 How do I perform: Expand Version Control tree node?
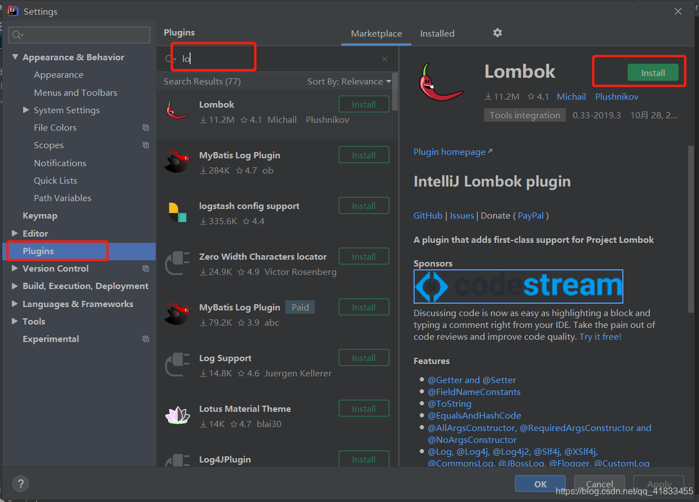tap(15, 268)
